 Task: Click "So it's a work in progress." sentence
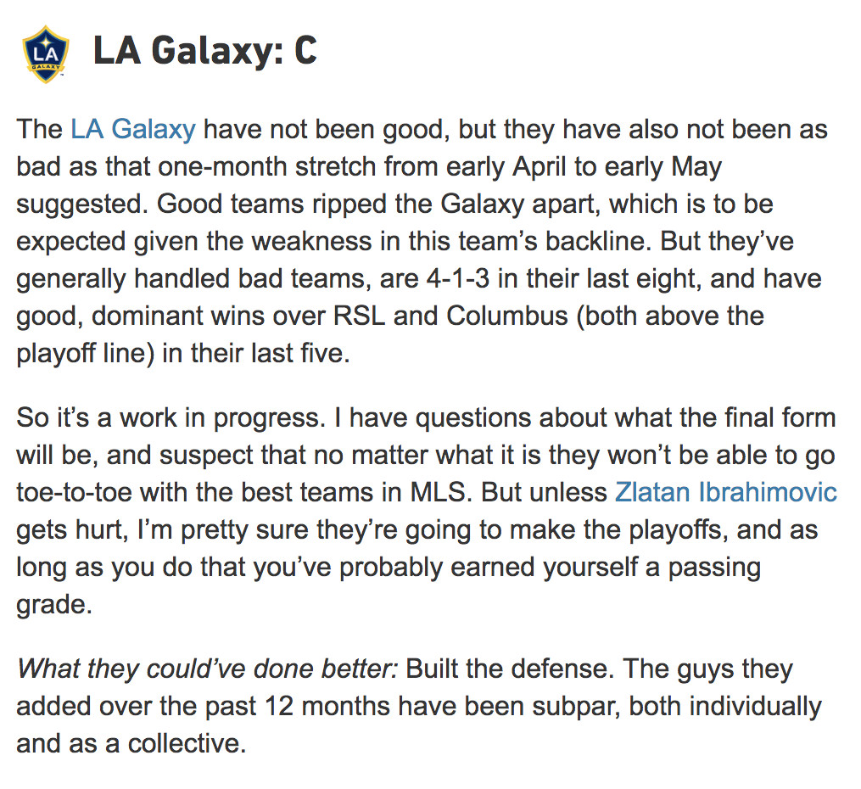[x=179, y=417]
